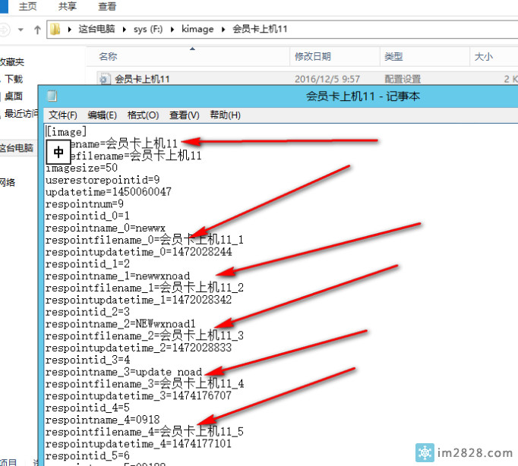This screenshot has height=466, width=518.
Task: Open the 主页 ribbon tab in Explorer
Action: click(28, 6)
